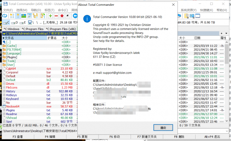Select the [Cache] folder row
The image size is (231, 141).
[40, 46]
